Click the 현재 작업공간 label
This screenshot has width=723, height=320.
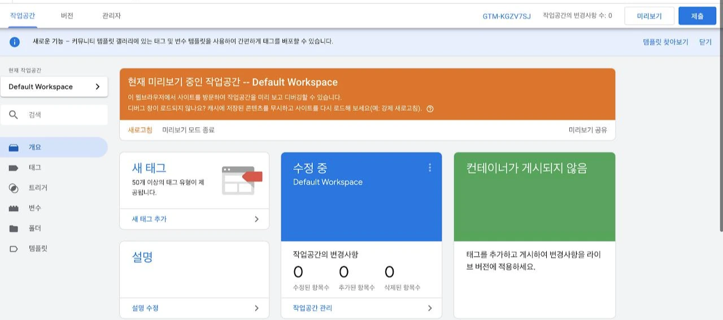point(25,70)
